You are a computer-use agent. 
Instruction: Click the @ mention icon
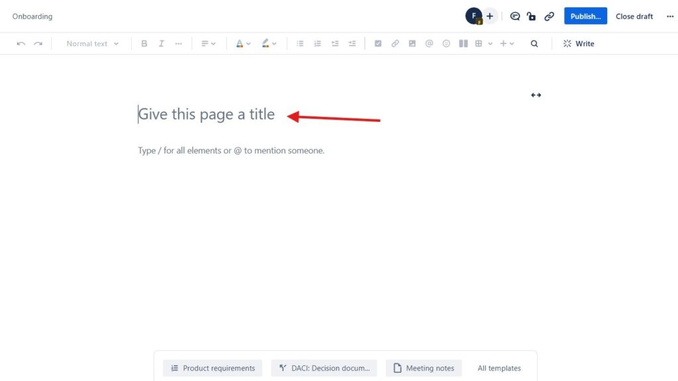429,44
